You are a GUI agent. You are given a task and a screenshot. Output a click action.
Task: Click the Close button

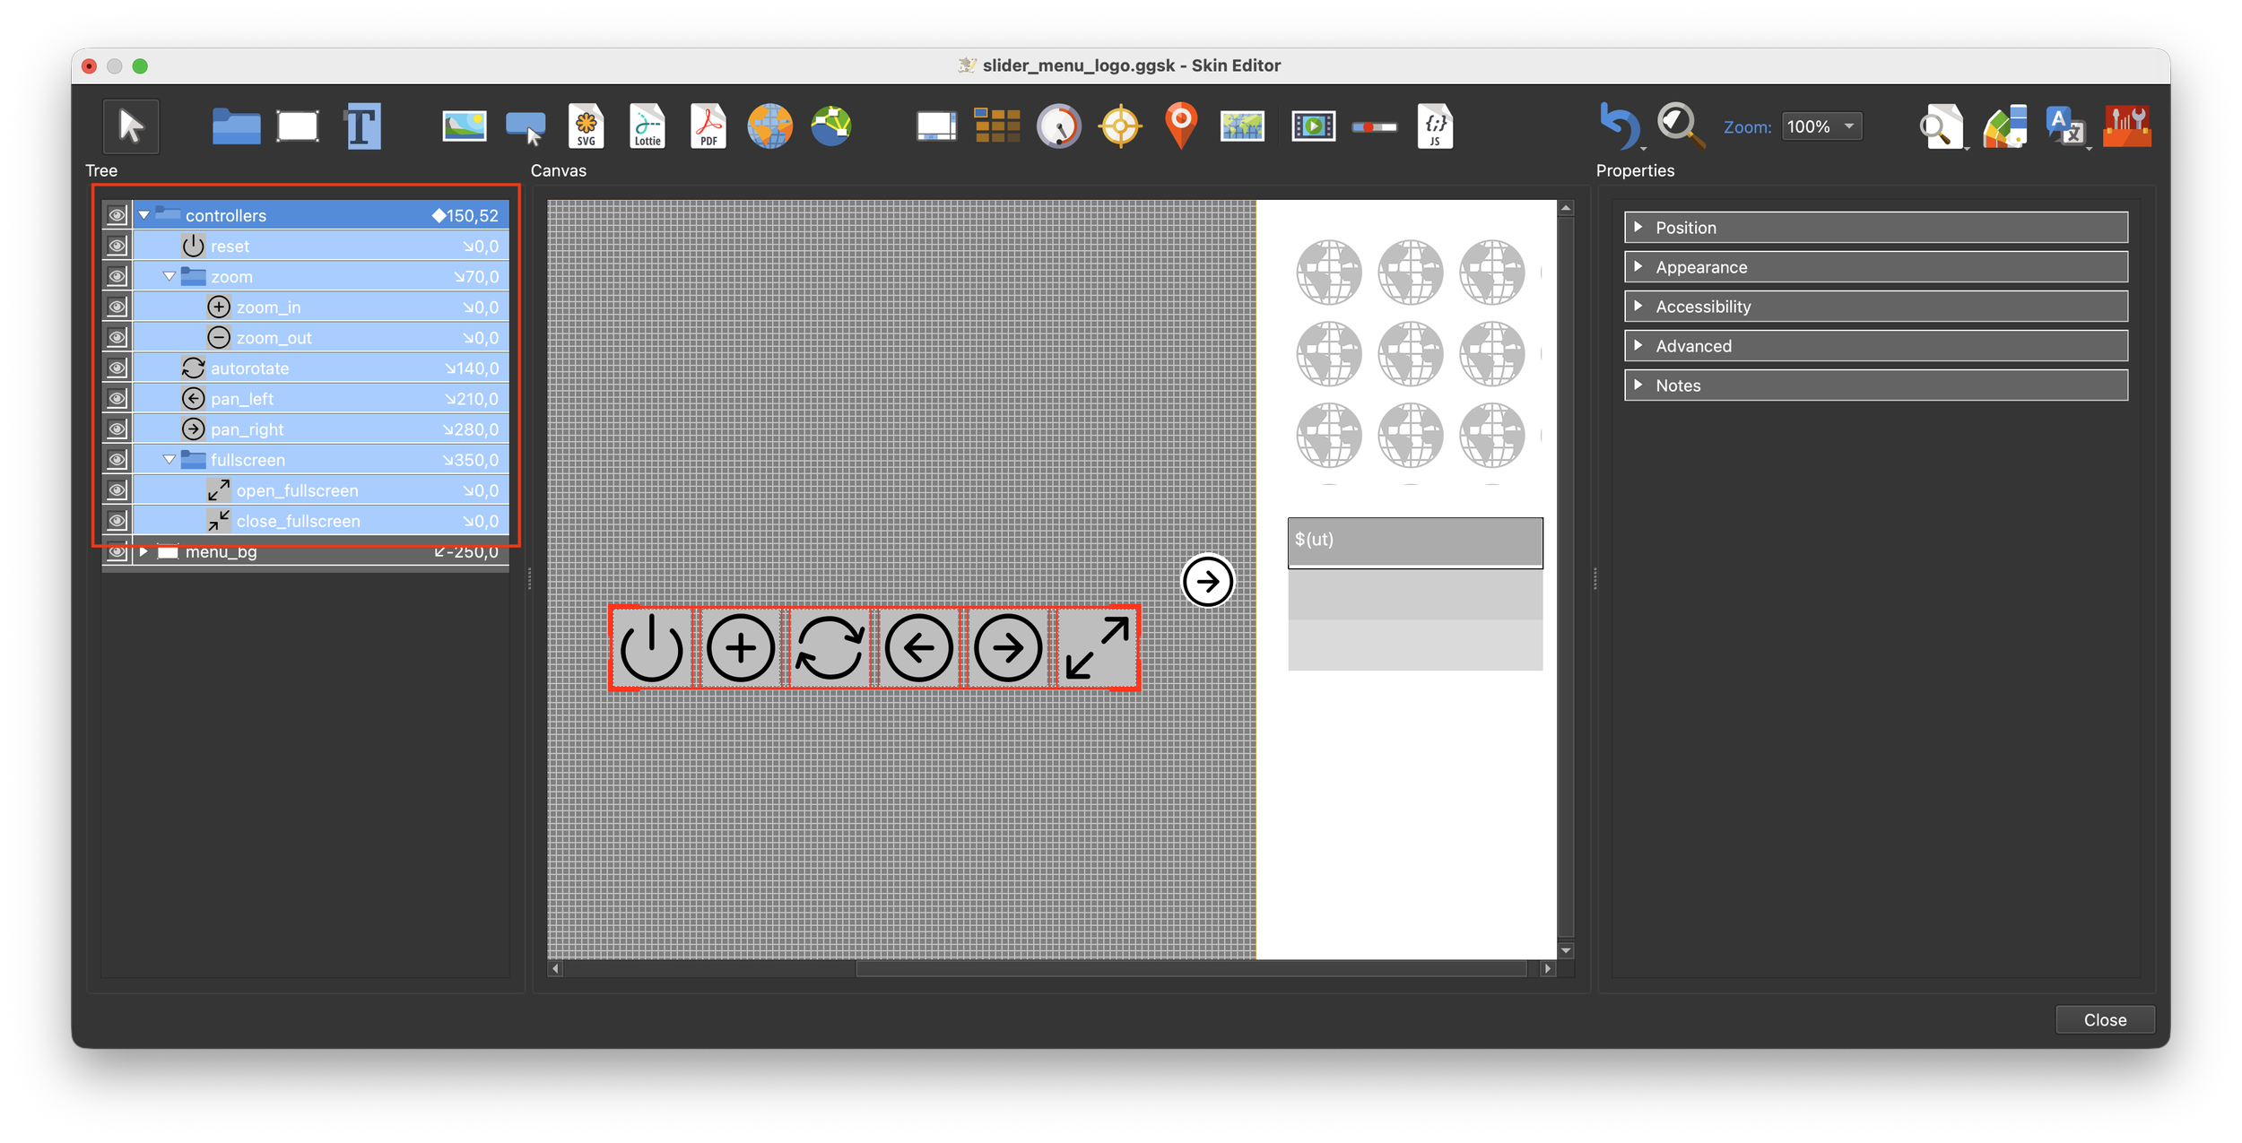(2104, 1019)
